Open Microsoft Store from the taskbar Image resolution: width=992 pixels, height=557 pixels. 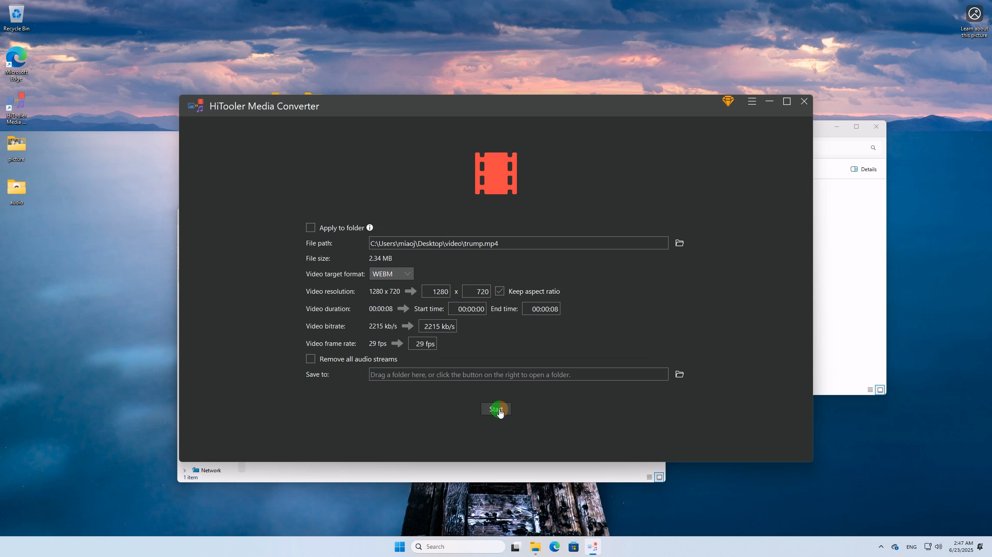[x=573, y=546]
